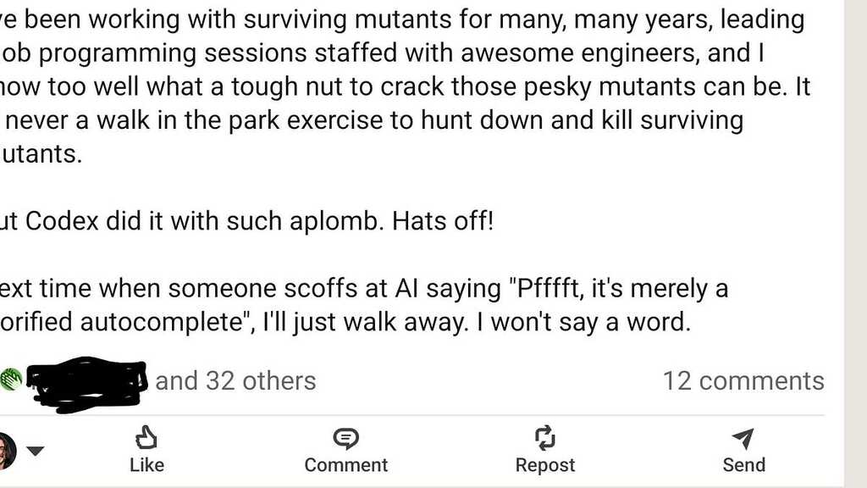View the "and 32 others" reactions list
The width and height of the screenshot is (867, 488).
point(235,380)
